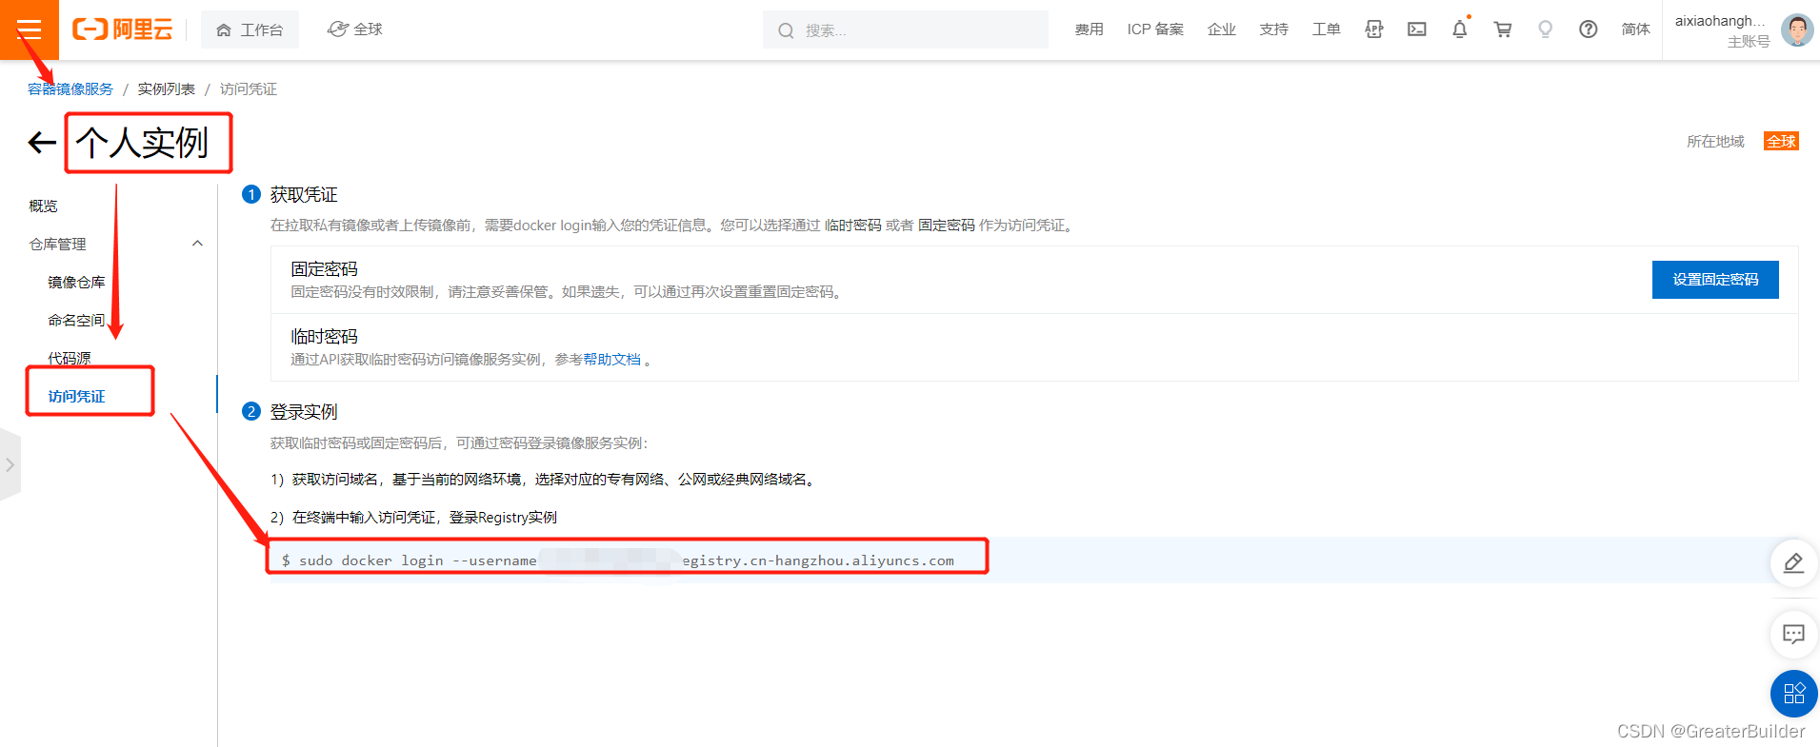Collapse the 仓库管理 sidebar group

[x=116, y=244]
